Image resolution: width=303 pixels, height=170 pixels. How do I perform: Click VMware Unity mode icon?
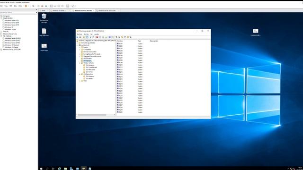click(62, 6)
